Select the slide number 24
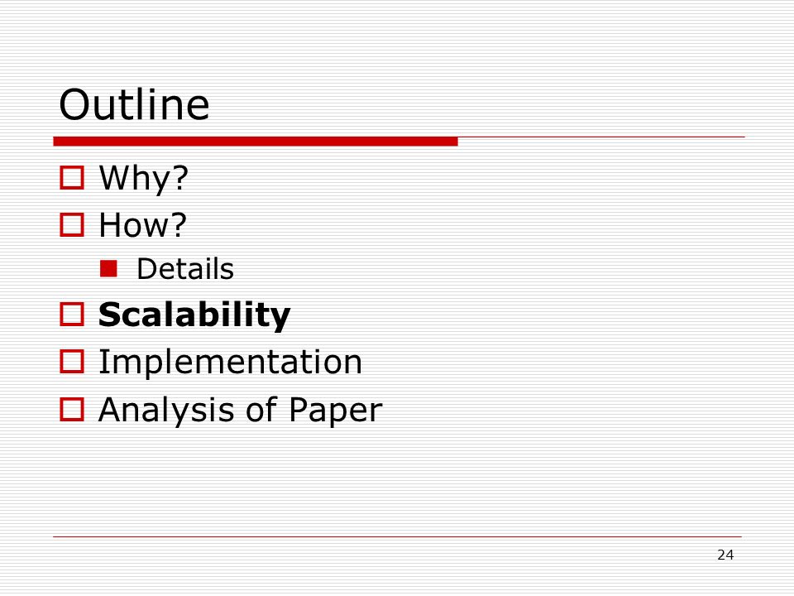The height and width of the screenshot is (596, 794). click(725, 555)
